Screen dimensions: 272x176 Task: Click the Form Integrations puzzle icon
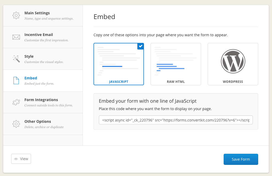click(x=16, y=102)
